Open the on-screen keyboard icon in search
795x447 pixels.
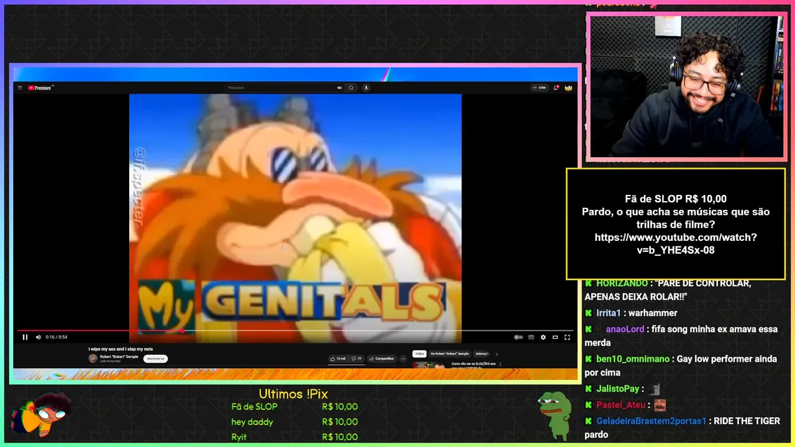pyautogui.click(x=340, y=88)
